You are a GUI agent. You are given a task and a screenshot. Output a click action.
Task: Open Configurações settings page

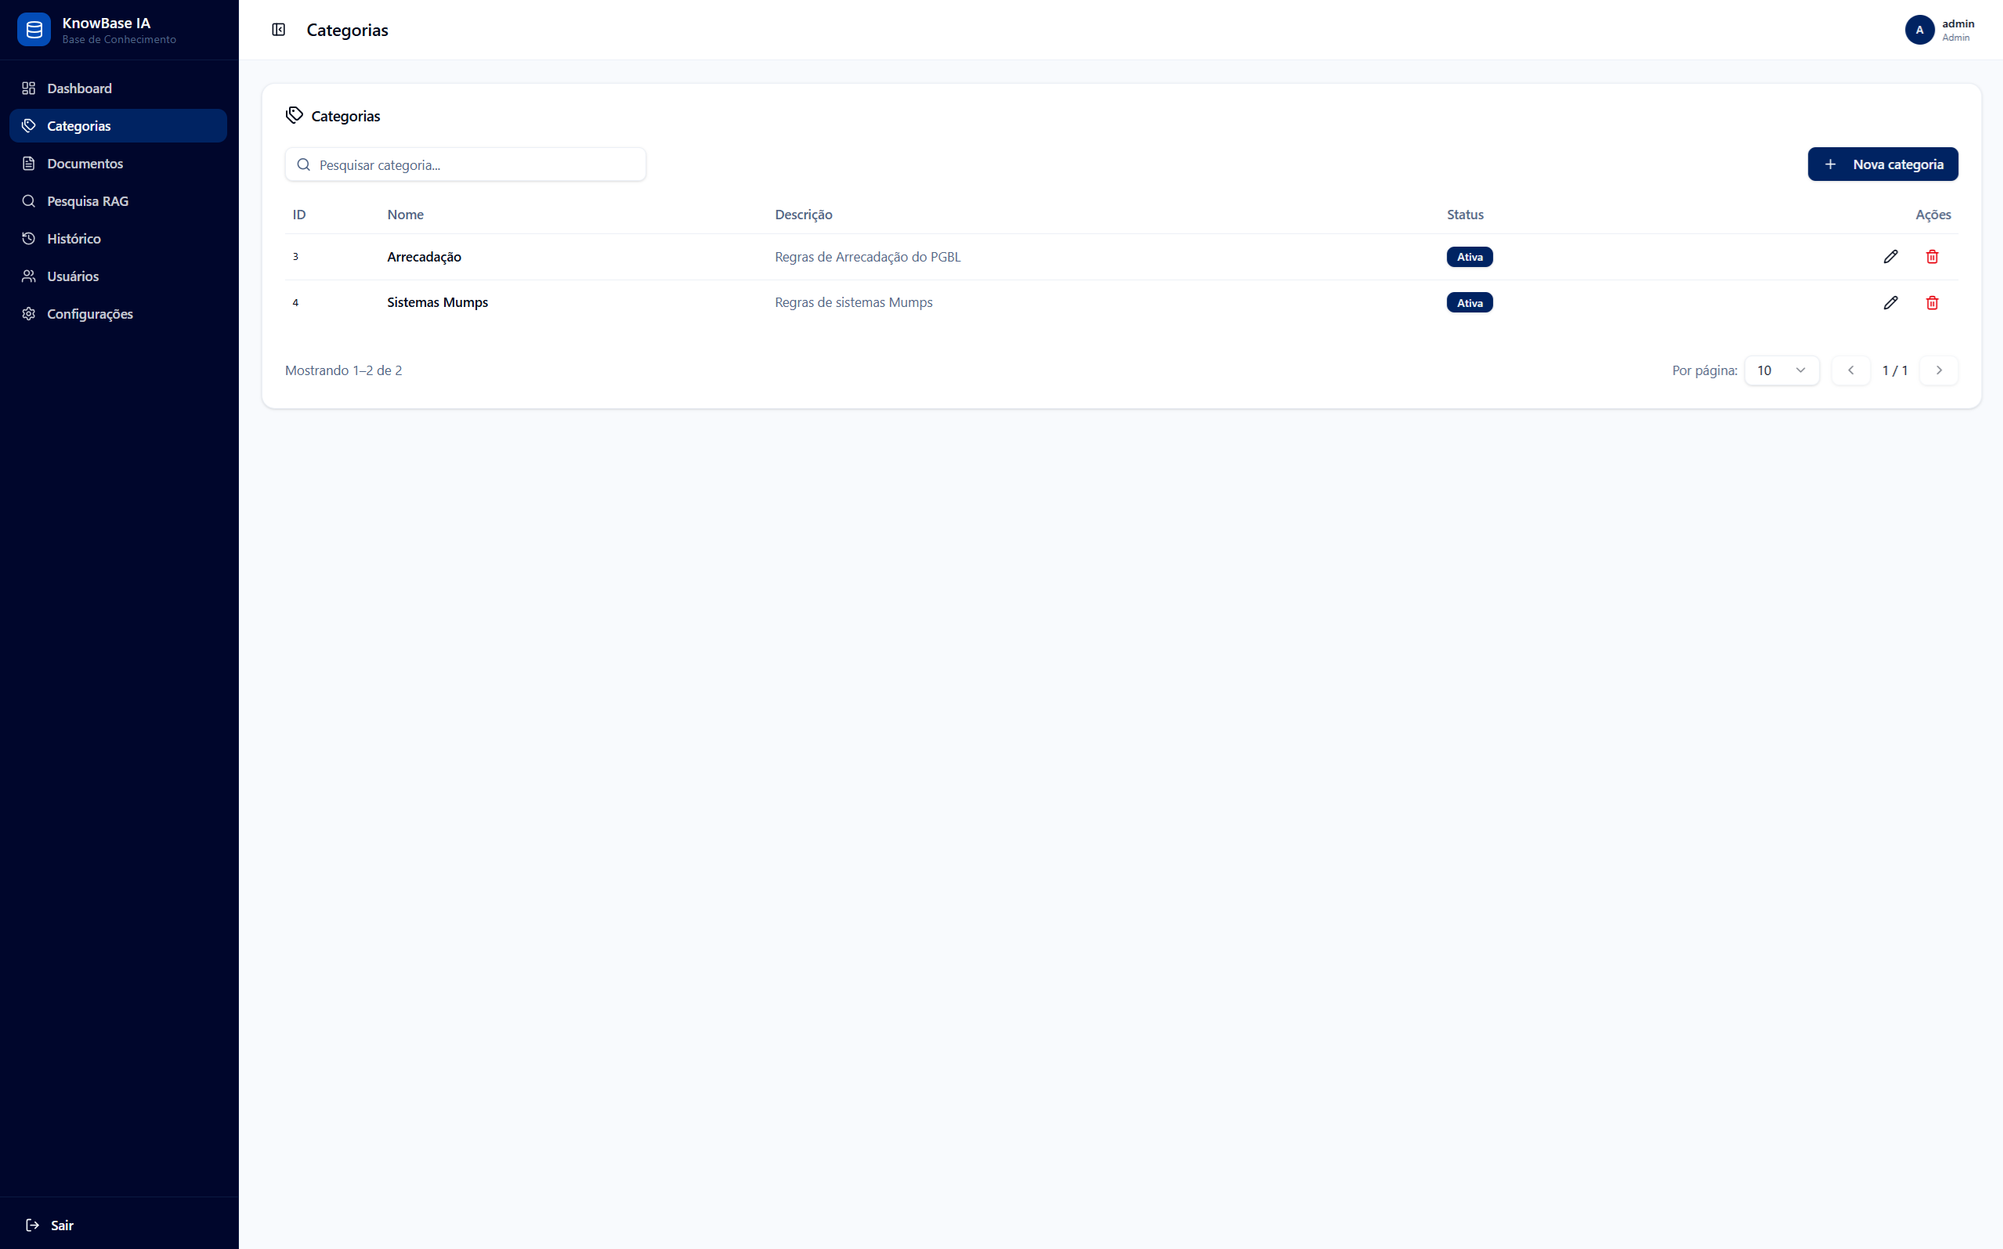118,314
